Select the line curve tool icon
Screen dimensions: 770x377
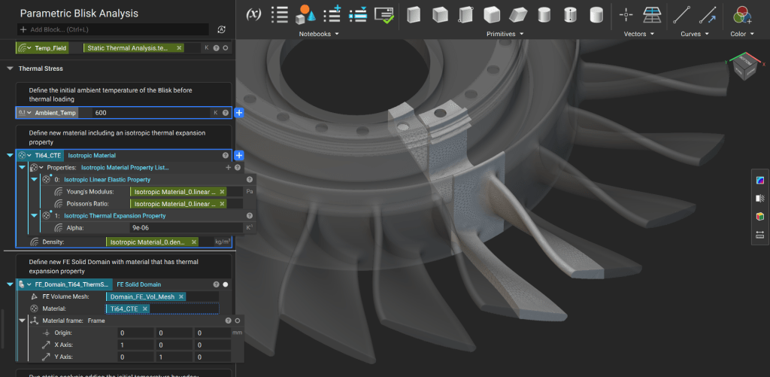point(681,14)
